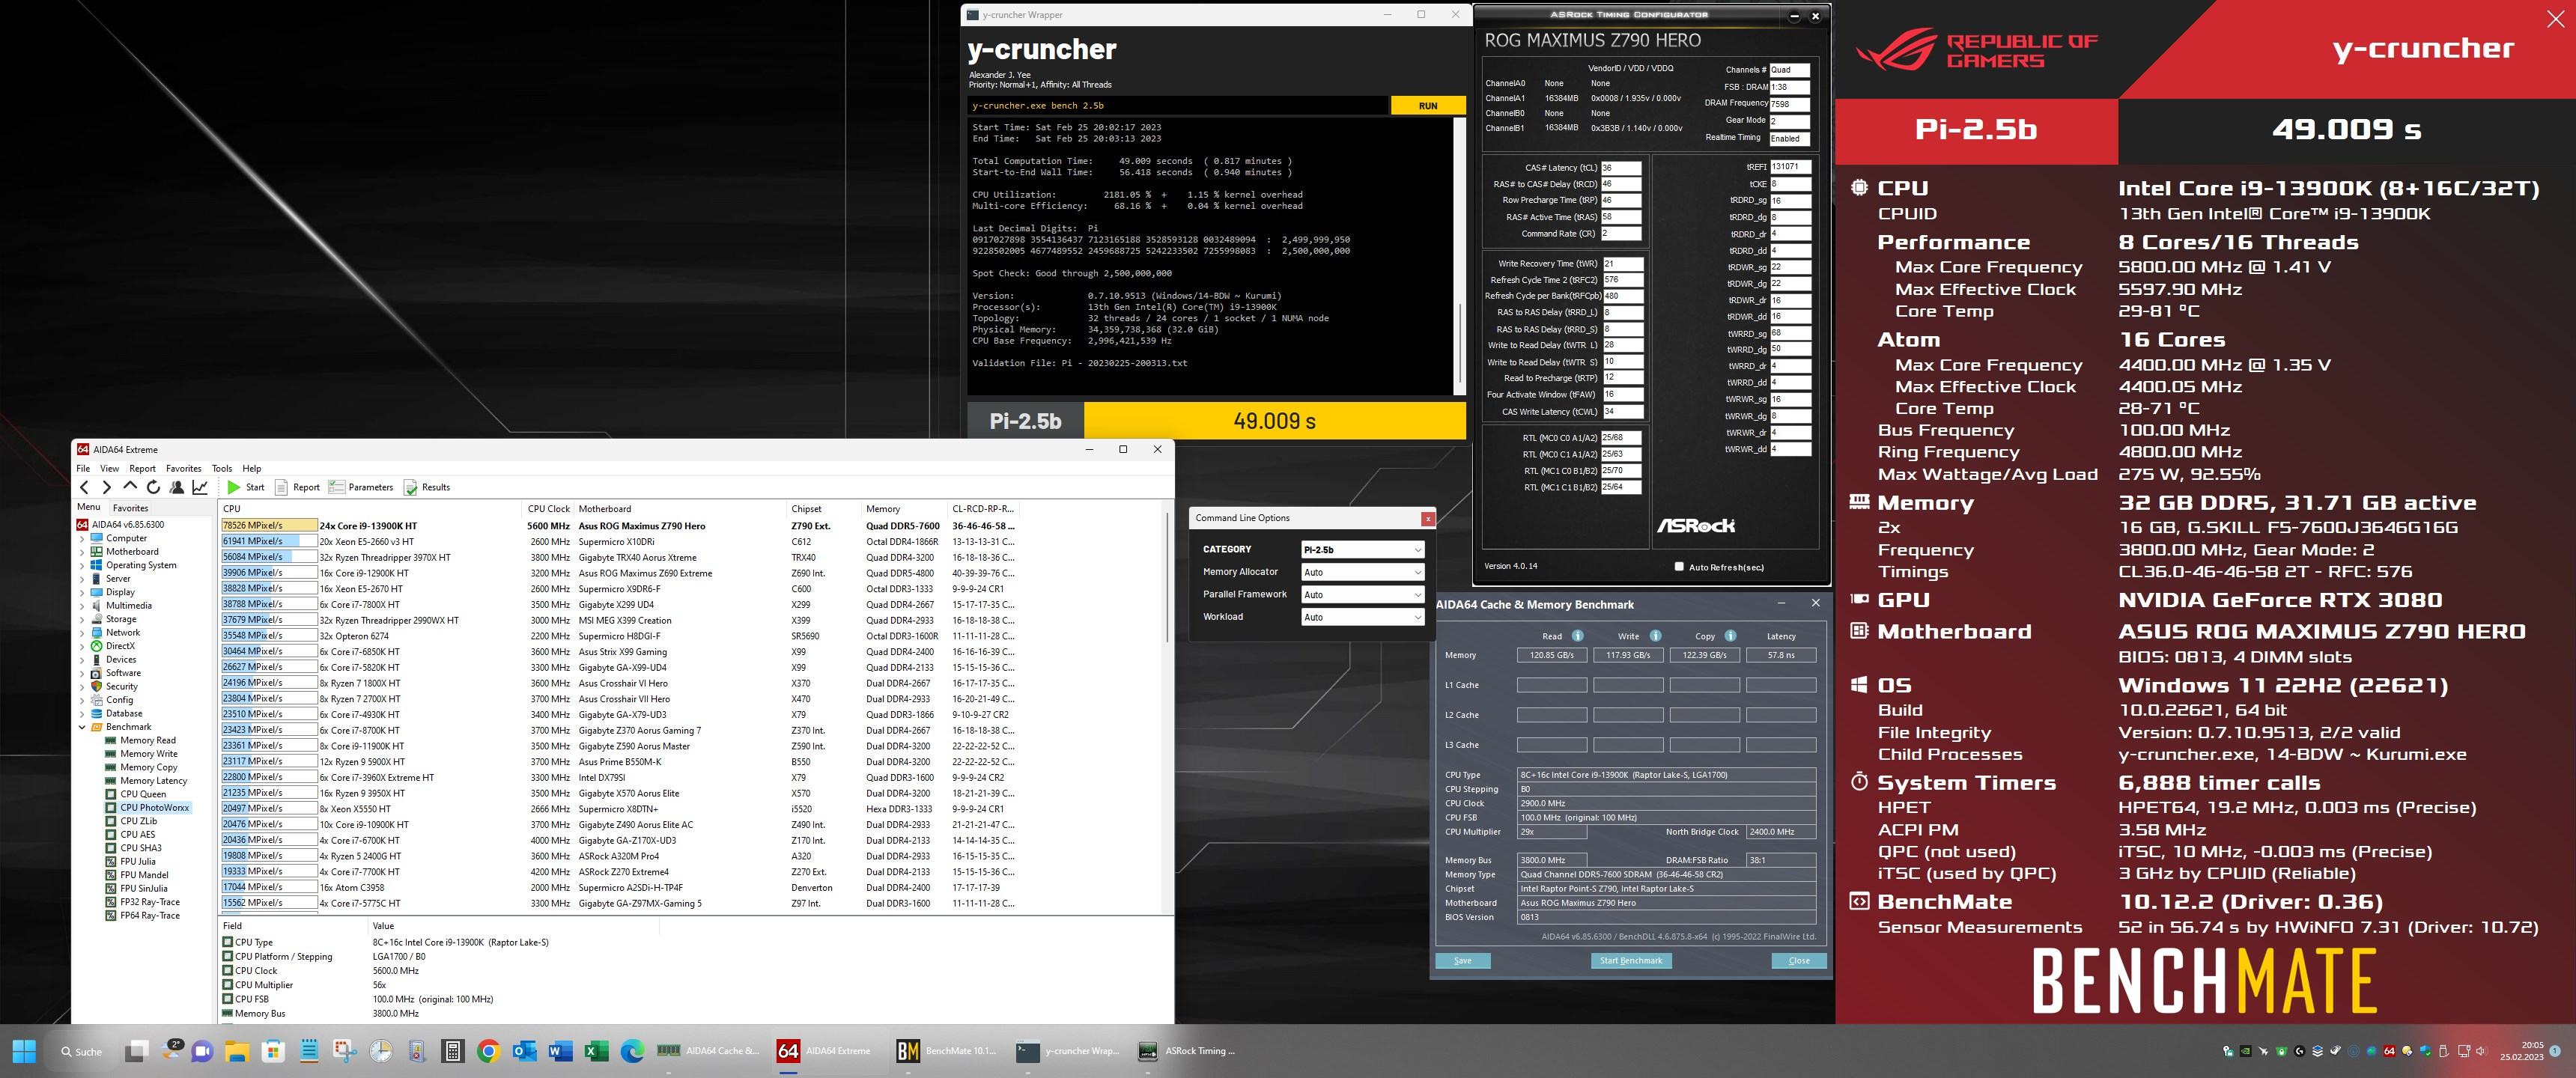This screenshot has height=1078, width=2576.
Task: Click the RUN button in y-cruncher Wrapper
Action: point(1427,105)
